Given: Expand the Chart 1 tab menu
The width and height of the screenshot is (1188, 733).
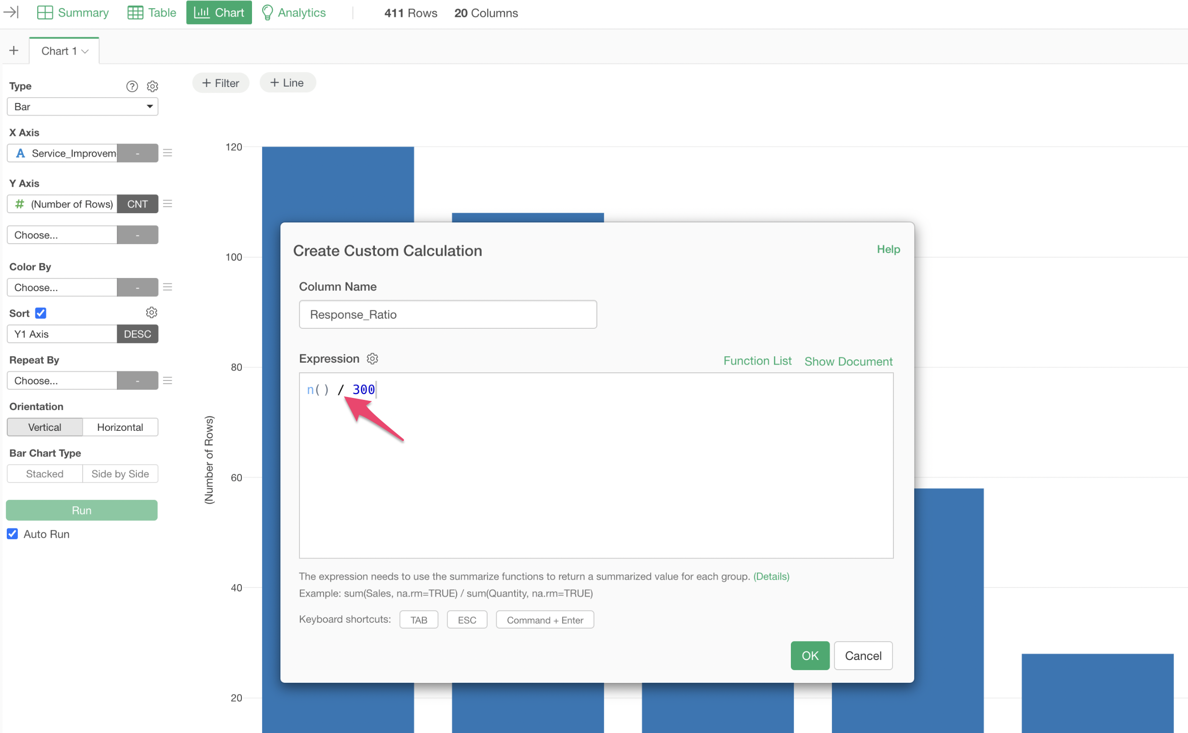Looking at the screenshot, I should [85, 51].
